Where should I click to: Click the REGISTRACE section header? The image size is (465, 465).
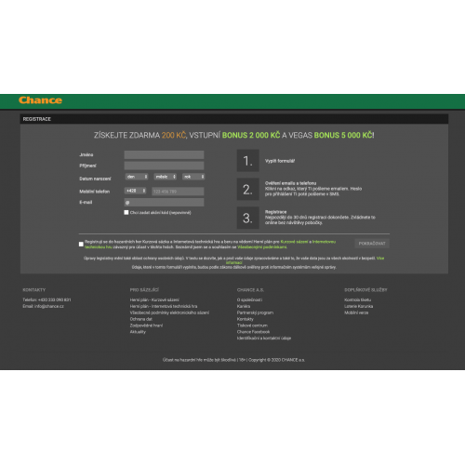point(37,119)
